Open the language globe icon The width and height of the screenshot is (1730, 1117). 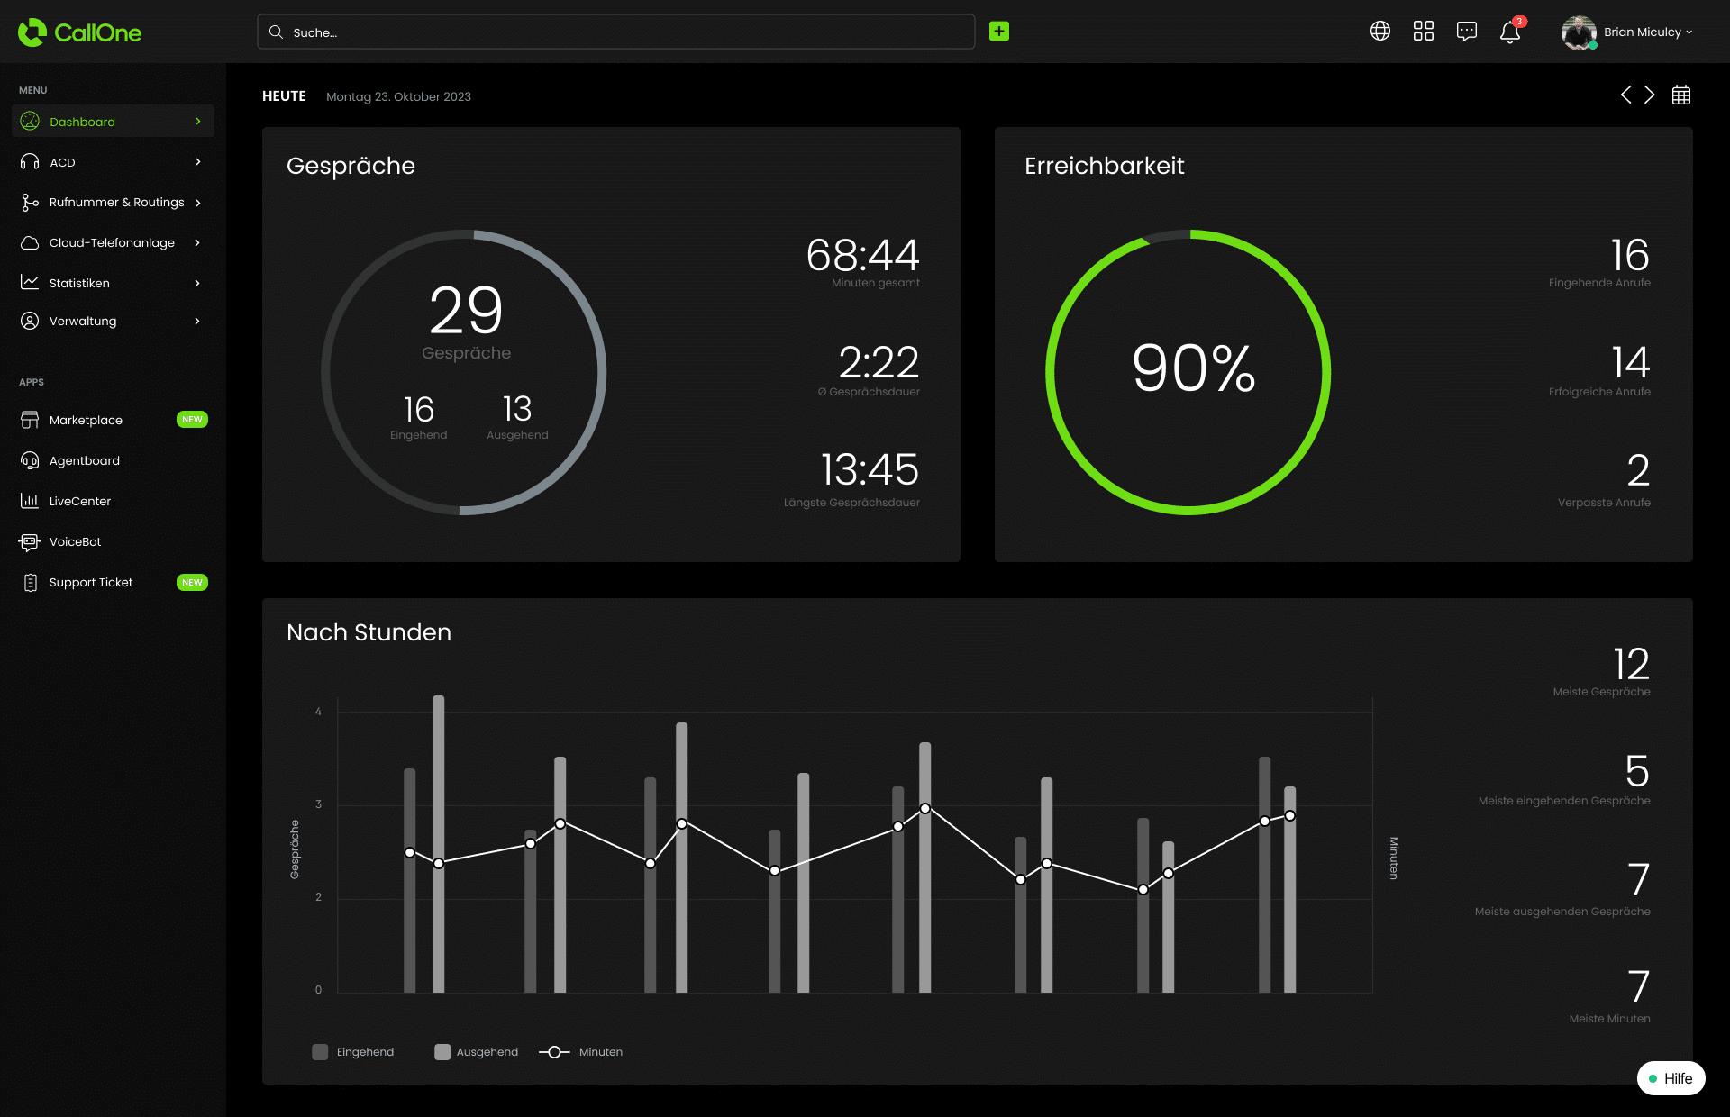pos(1380,32)
